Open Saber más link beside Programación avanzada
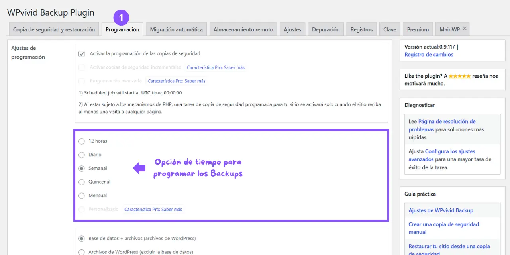Viewport: 510px width, 255px height. coord(177,81)
